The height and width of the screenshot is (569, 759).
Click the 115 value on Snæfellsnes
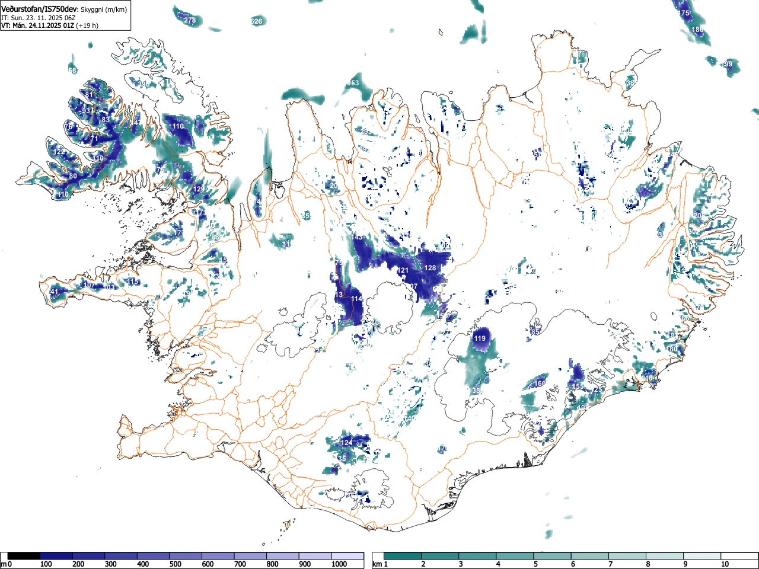click(133, 282)
